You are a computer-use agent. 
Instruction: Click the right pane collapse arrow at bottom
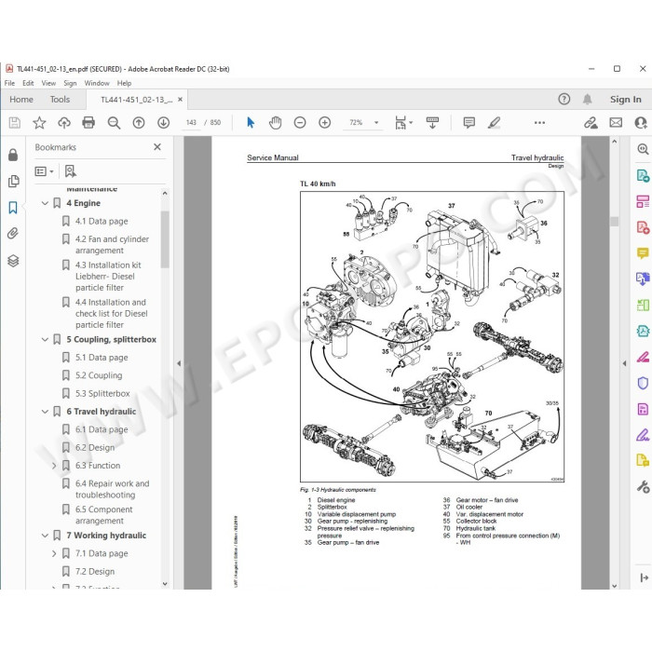point(645,577)
